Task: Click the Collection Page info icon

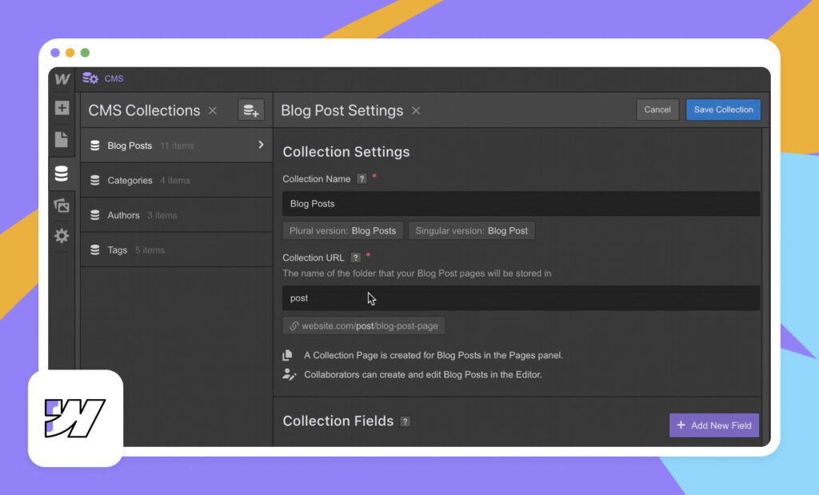Action: (x=287, y=355)
